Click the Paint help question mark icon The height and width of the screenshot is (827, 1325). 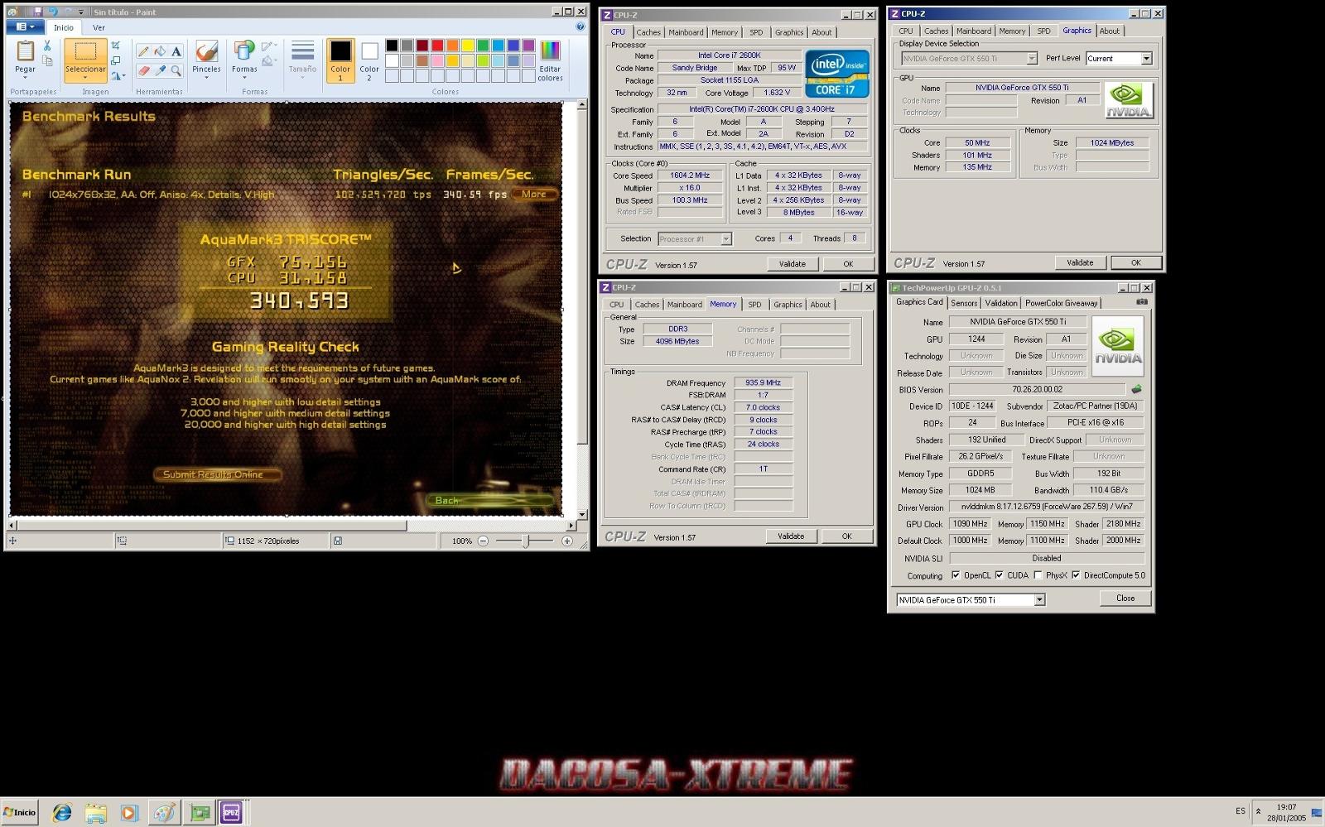coord(580,27)
